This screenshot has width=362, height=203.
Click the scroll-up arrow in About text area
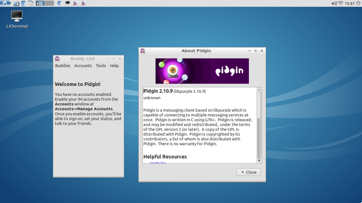point(259,90)
